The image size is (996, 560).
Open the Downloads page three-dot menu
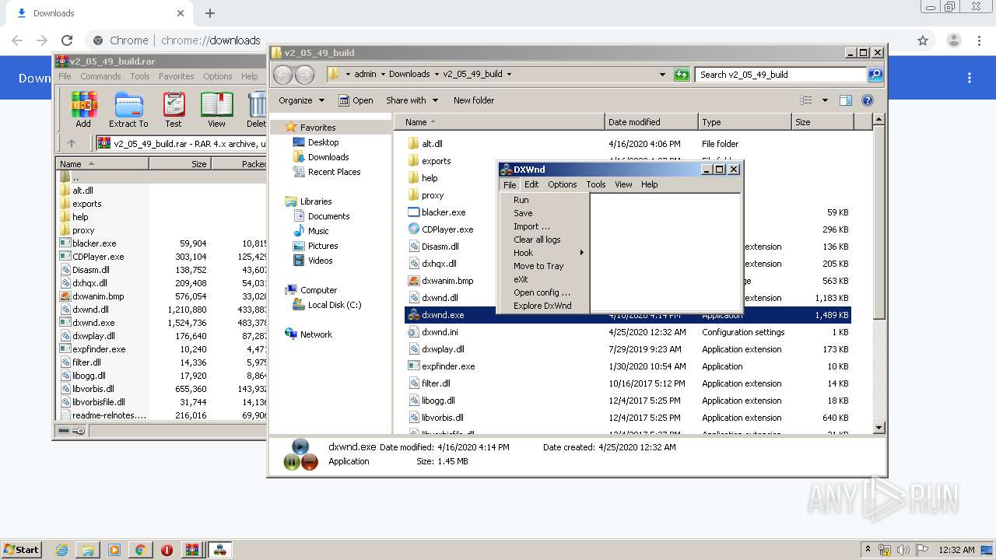click(970, 78)
